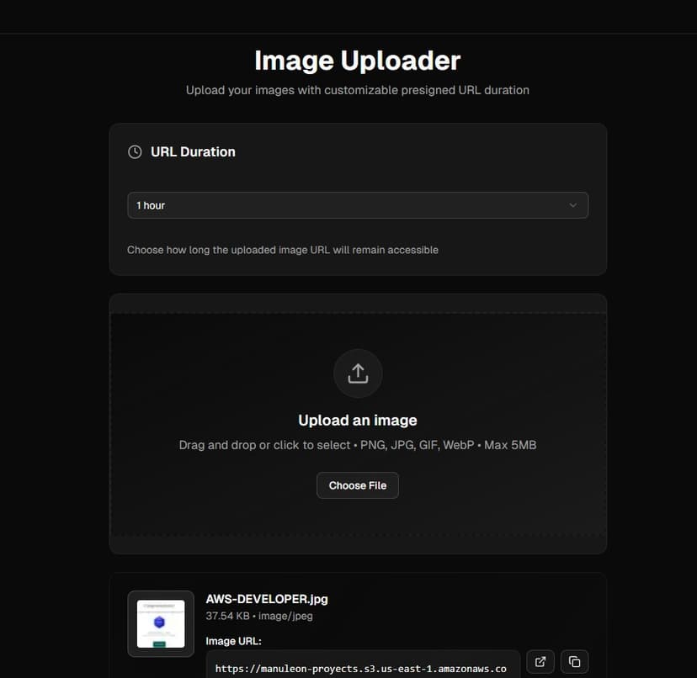Viewport: 697px width, 678px height.
Task: Change the duration from 1 hour
Action: pos(357,204)
